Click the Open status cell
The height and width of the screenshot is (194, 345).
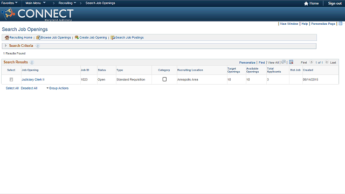[101, 80]
